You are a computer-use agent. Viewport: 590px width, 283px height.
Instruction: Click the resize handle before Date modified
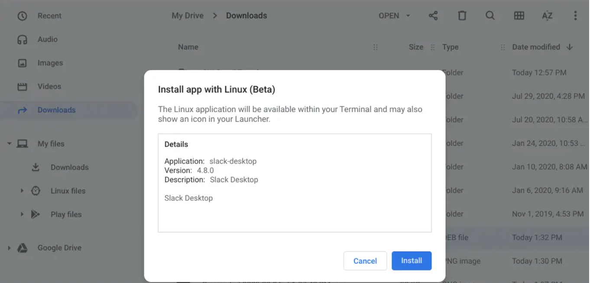click(502, 47)
